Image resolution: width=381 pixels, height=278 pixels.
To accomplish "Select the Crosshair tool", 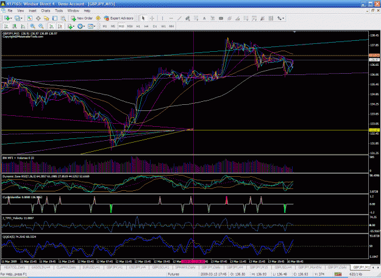I will [152, 18].
